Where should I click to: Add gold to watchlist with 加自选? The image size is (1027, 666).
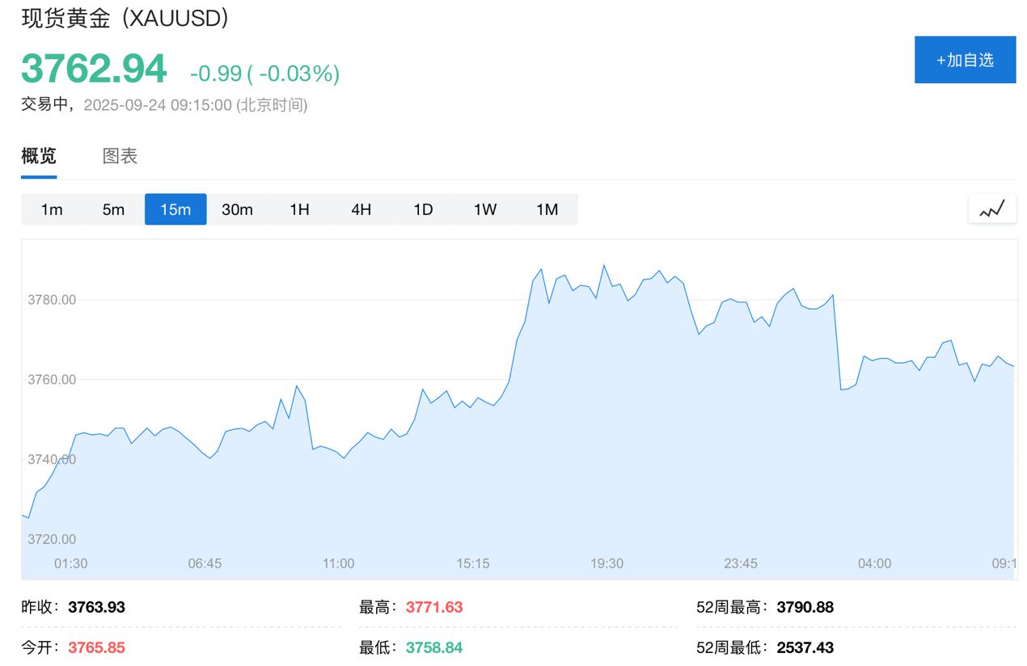(965, 60)
